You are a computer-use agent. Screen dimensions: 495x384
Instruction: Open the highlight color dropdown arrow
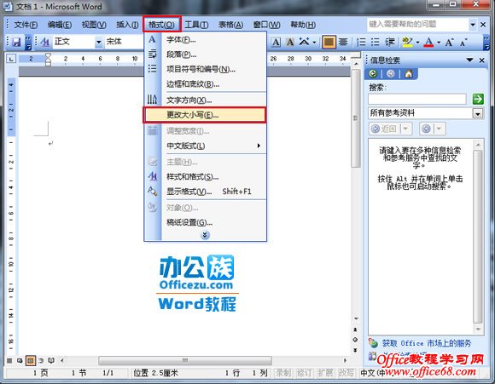pyautogui.click(x=417, y=43)
